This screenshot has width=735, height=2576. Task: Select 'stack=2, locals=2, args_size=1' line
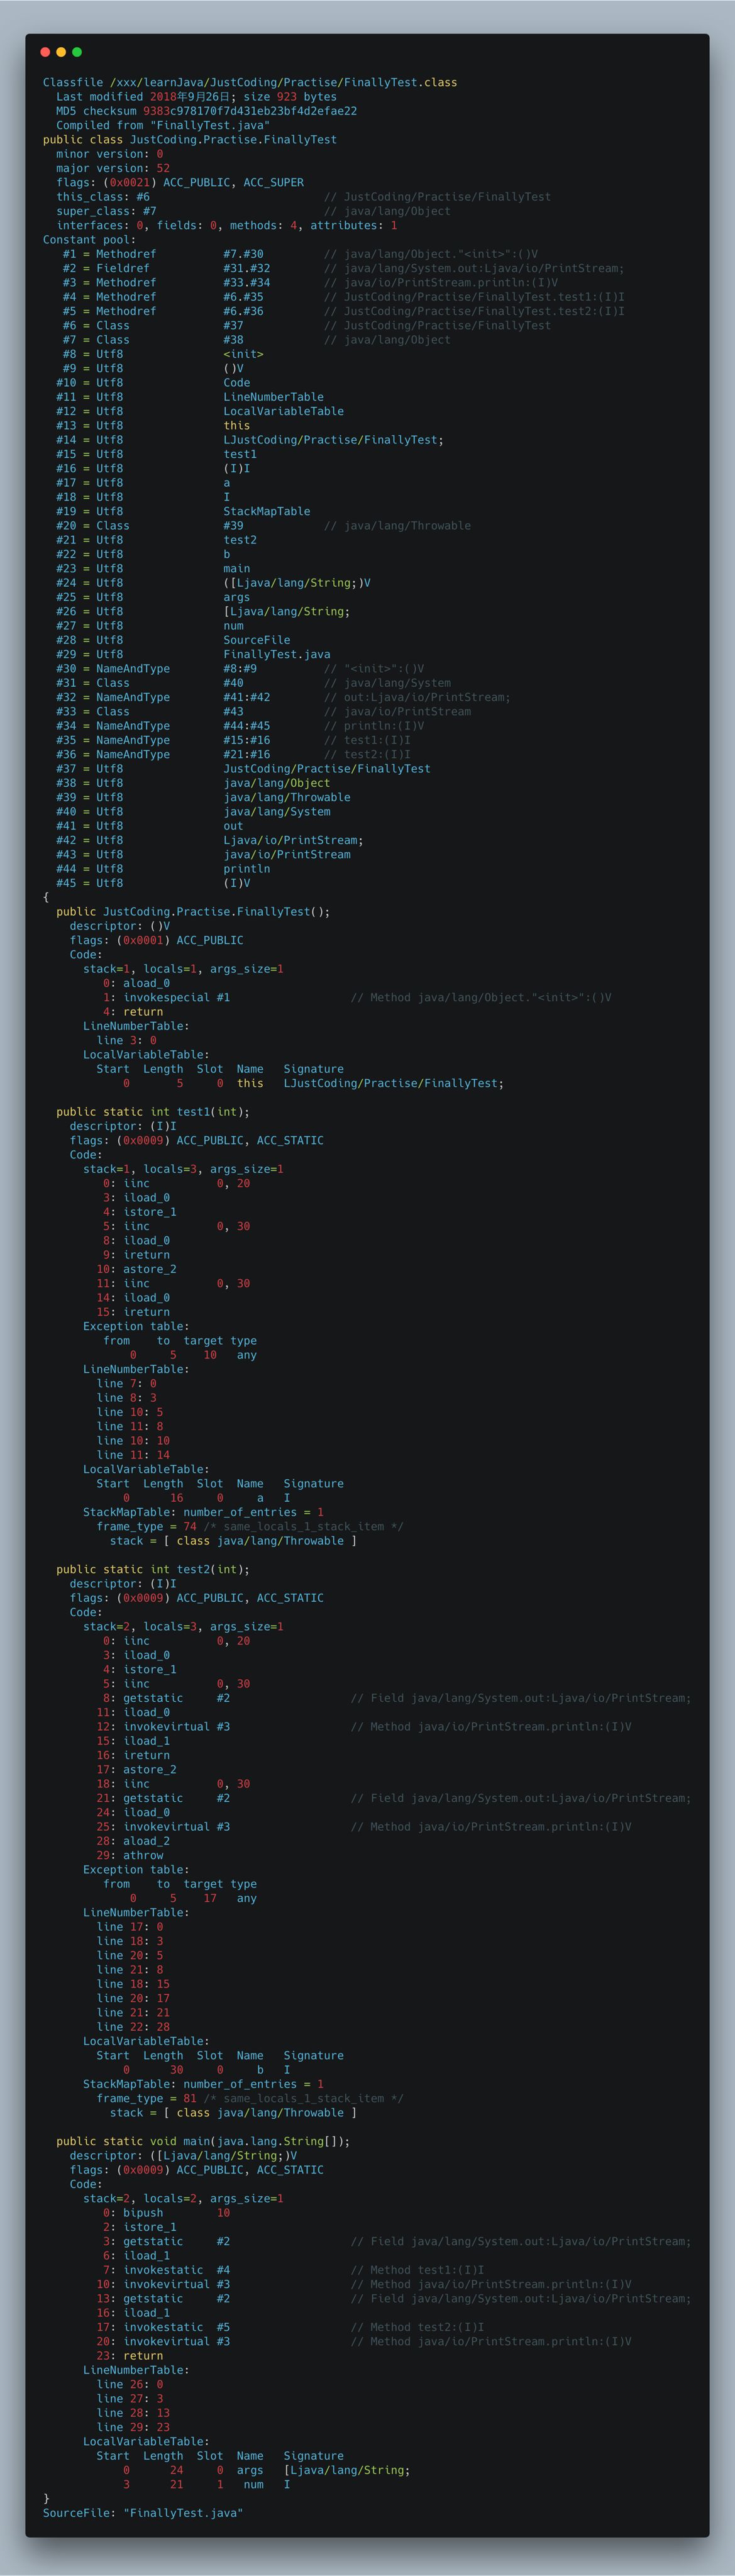(x=183, y=2199)
